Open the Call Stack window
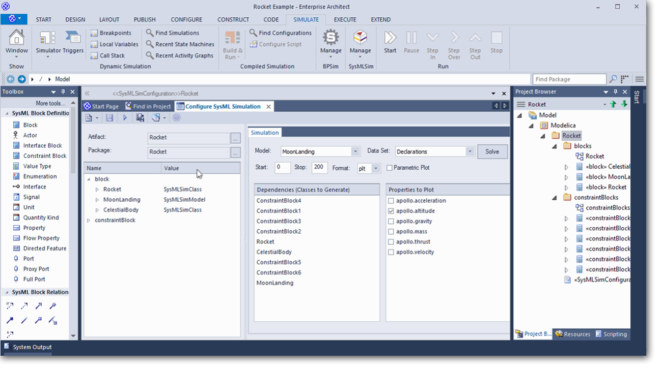The width and height of the screenshot is (662, 371). [108, 55]
